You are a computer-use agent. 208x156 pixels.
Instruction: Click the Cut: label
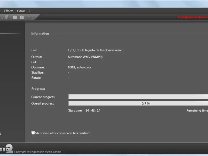pyautogui.click(x=34, y=62)
